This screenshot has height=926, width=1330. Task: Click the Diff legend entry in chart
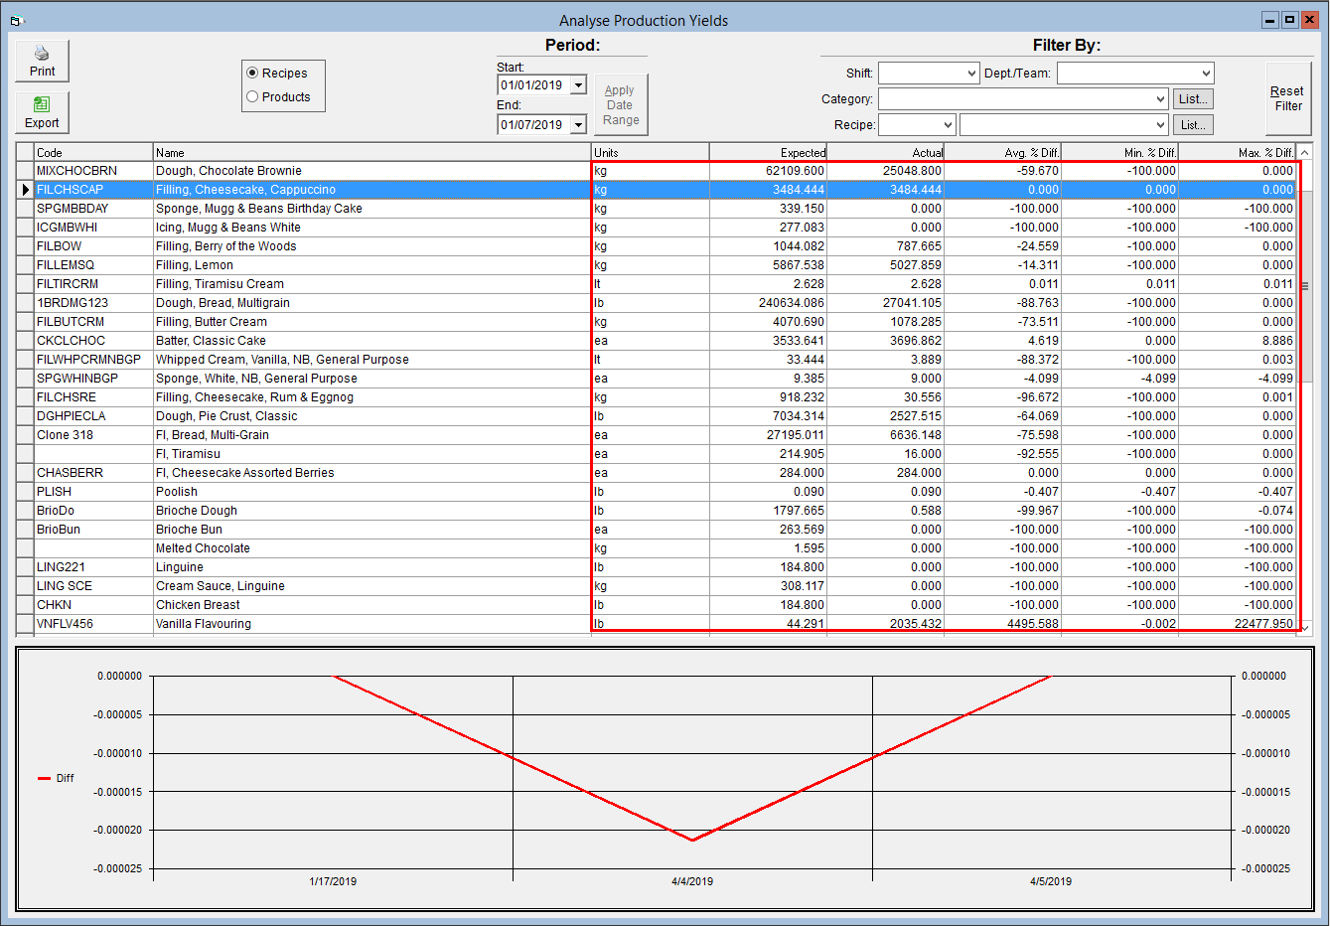(56, 778)
